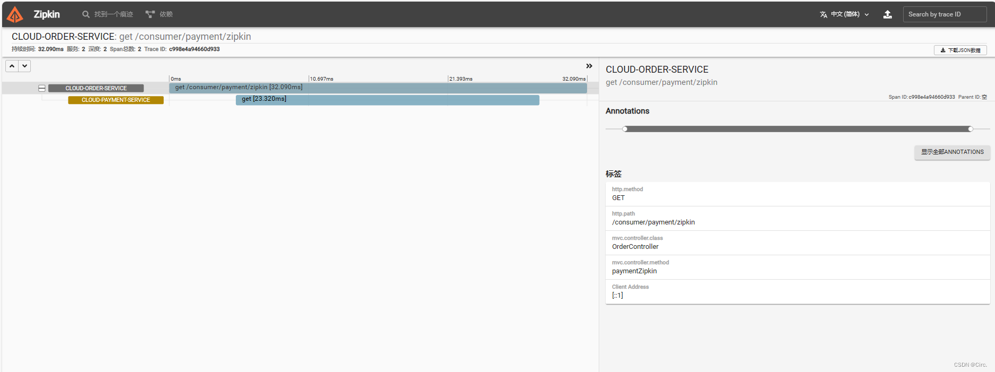Click the download JSON data button
995x372 pixels.
coord(960,50)
